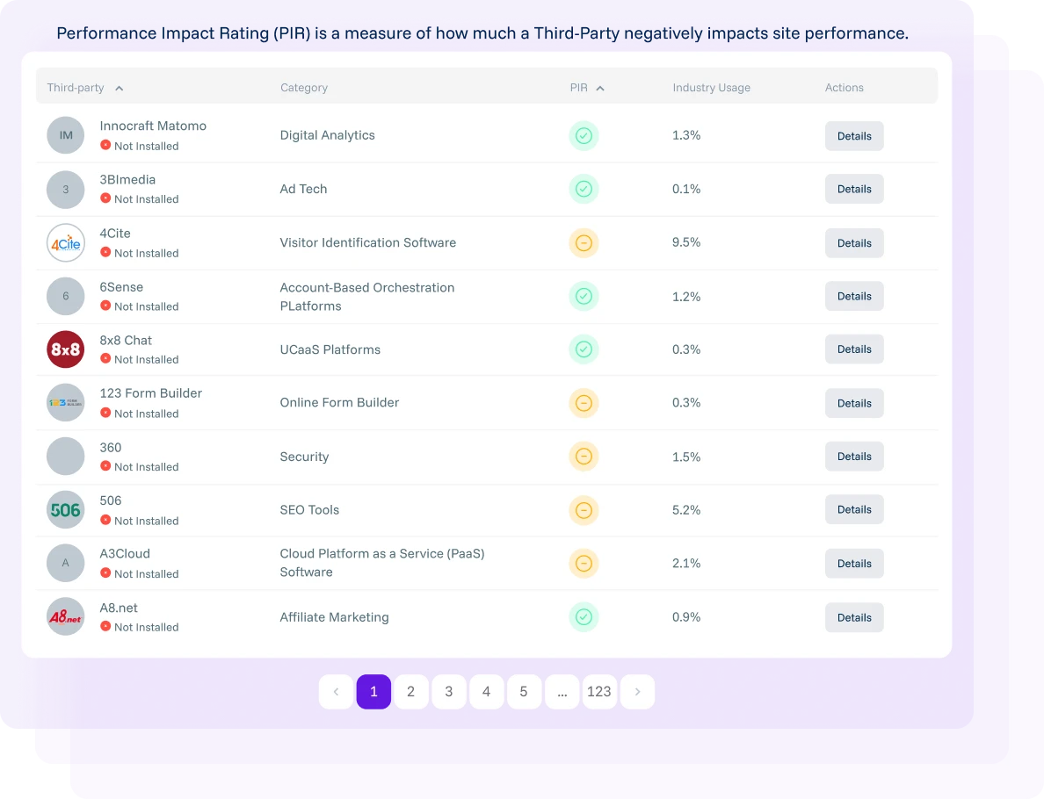Click the A3Cloud third-party name
Image resolution: width=1044 pixels, height=799 pixels.
125,553
